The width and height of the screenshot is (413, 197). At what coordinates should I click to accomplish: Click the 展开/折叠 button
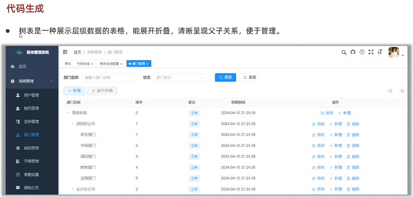(x=102, y=91)
